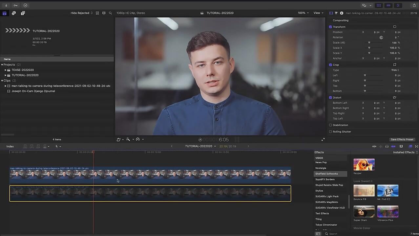Show or hide the Timeline button

click(388, 5)
